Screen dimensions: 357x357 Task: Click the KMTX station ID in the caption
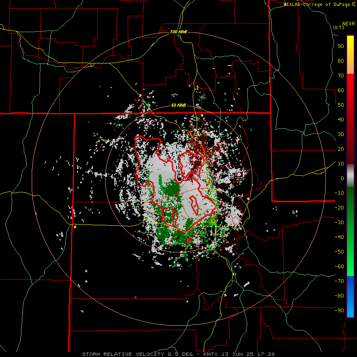(x=211, y=354)
